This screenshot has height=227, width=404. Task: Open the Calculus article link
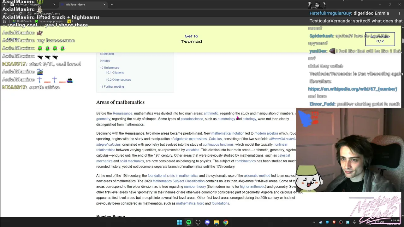215,139
